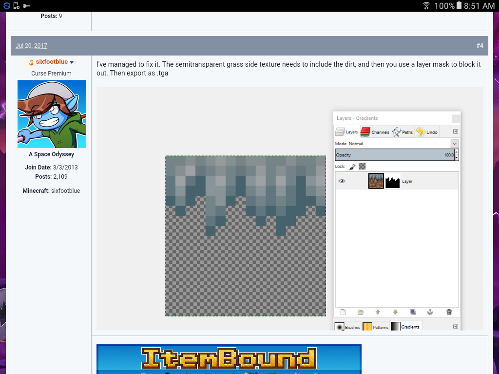Image resolution: width=499 pixels, height=374 pixels.
Task: Switch to the Undo history tab
Action: click(x=427, y=131)
